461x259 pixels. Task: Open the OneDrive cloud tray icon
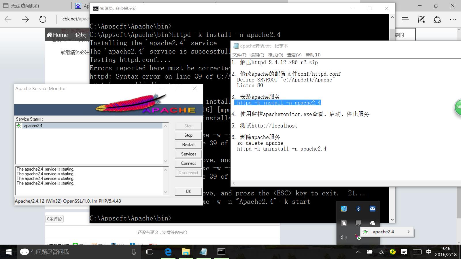pyautogui.click(x=373, y=223)
